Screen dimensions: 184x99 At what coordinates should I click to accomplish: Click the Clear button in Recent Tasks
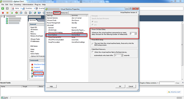[177, 83]
